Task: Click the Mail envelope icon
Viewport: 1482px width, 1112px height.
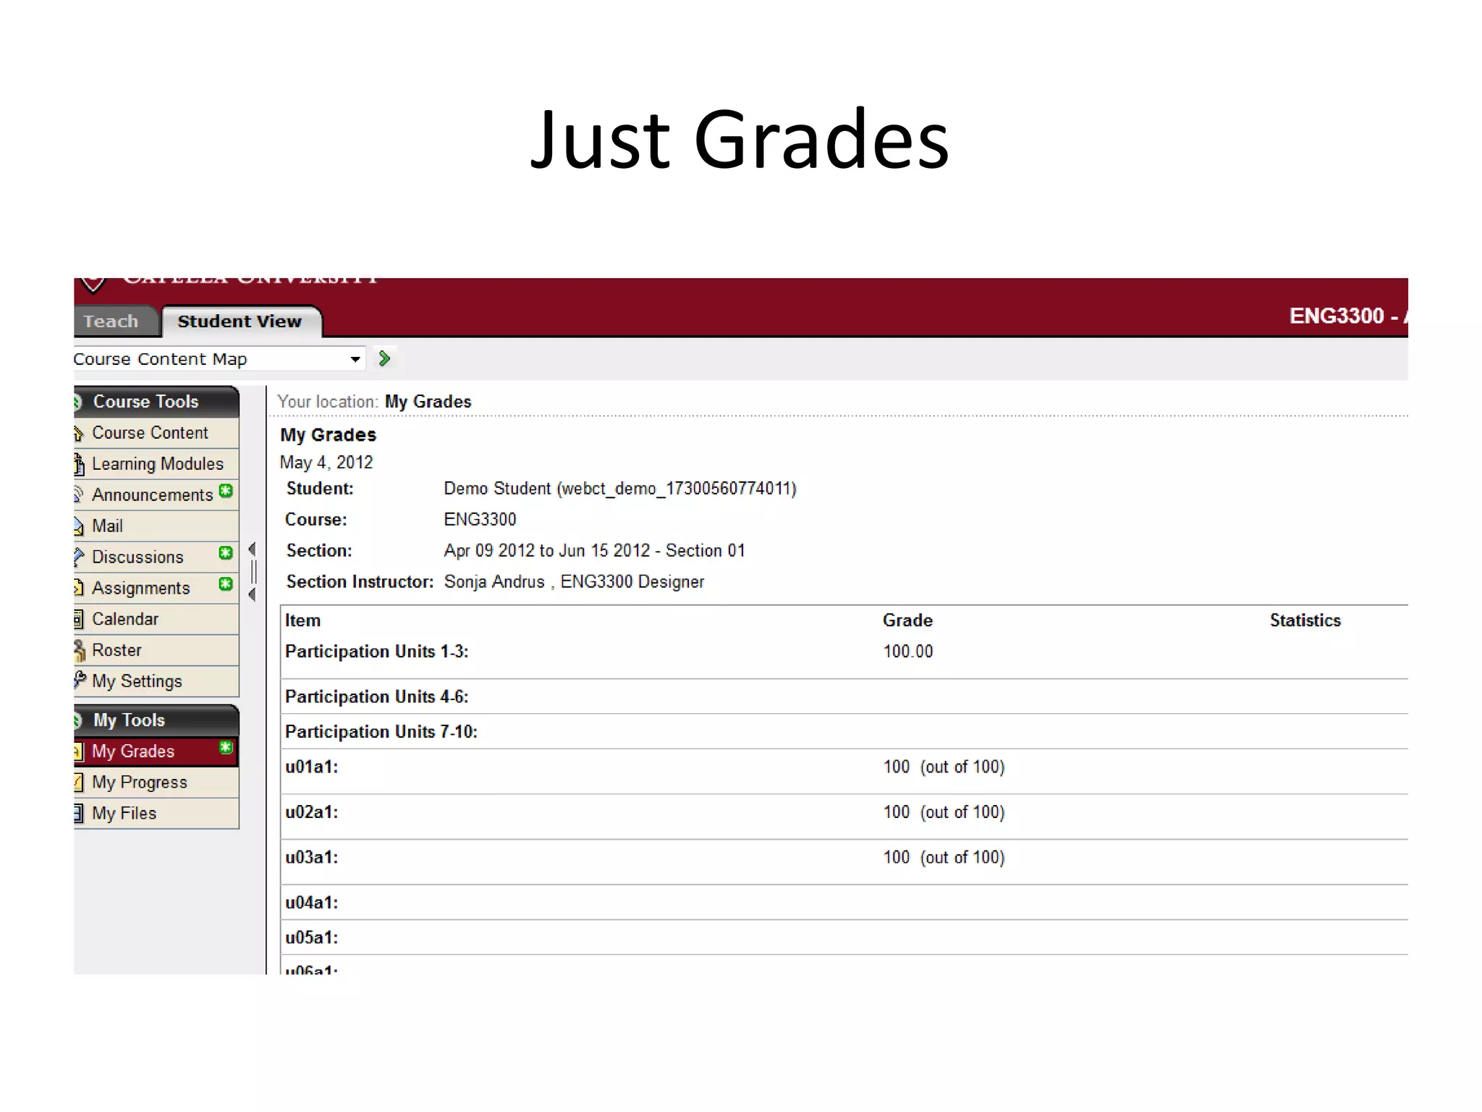Action: coord(79,526)
